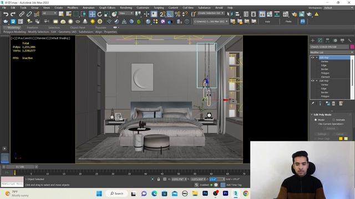The image size is (355, 199).
Task: Open the Create panel plus icon
Action: (x=313, y=40)
